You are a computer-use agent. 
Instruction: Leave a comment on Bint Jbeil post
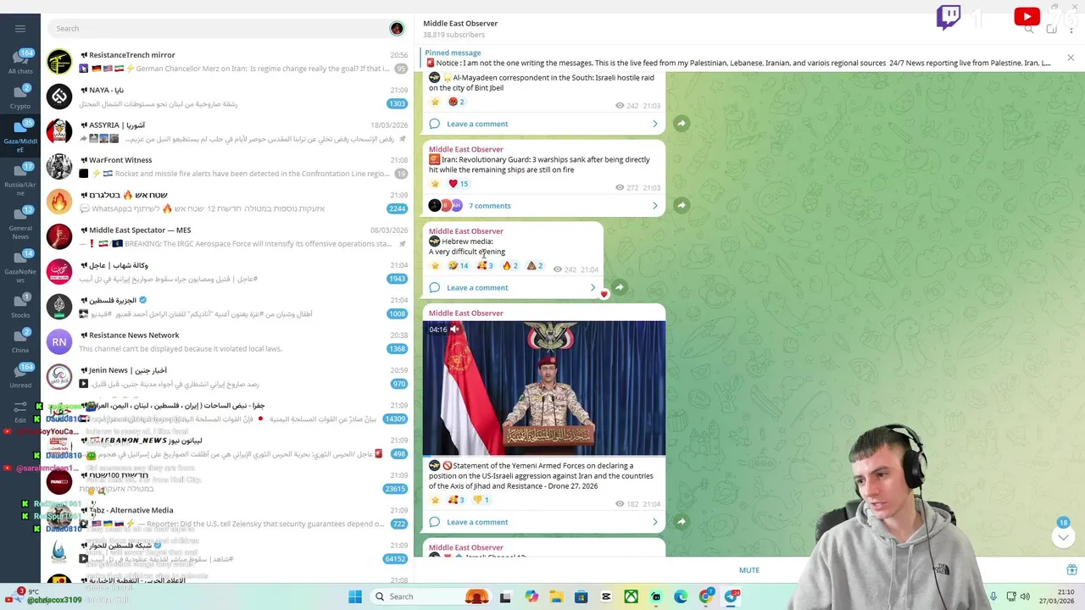[477, 124]
